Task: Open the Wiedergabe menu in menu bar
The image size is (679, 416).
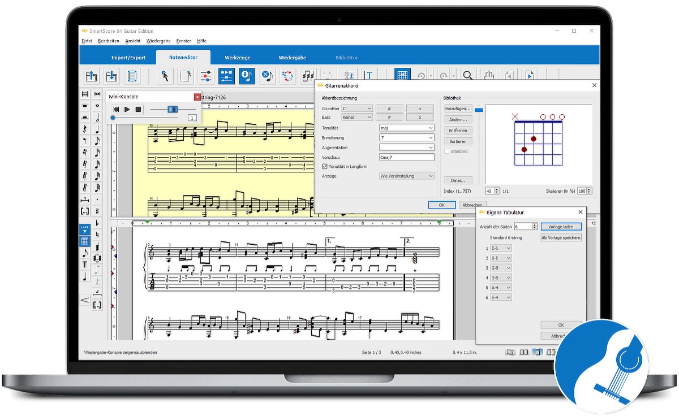Action: [158, 41]
